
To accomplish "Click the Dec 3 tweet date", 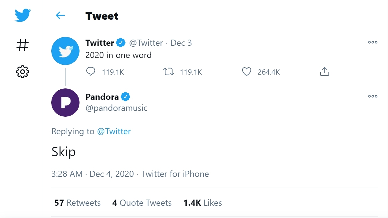I will point(181,43).
